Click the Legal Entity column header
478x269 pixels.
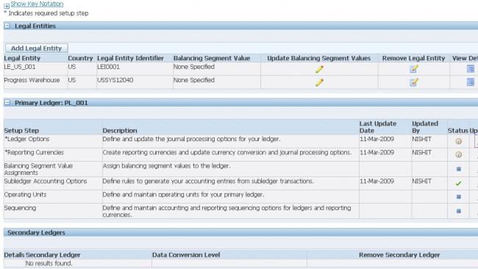click(x=22, y=58)
